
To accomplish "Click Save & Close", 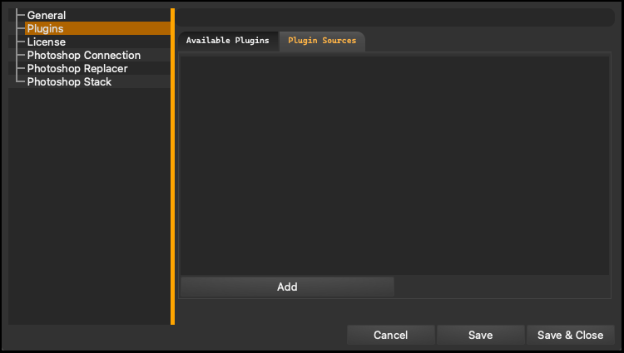I will 570,335.
